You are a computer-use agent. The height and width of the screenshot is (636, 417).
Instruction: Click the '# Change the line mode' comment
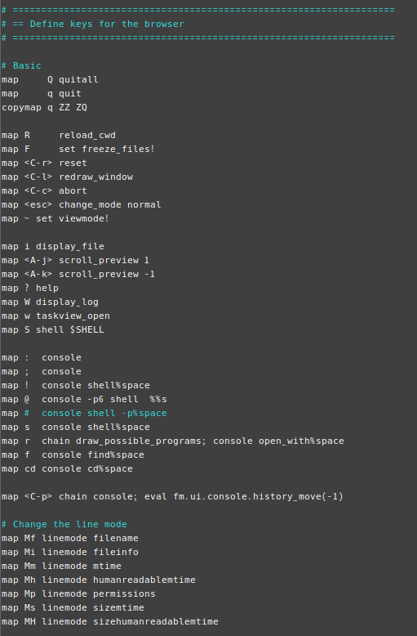64,524
